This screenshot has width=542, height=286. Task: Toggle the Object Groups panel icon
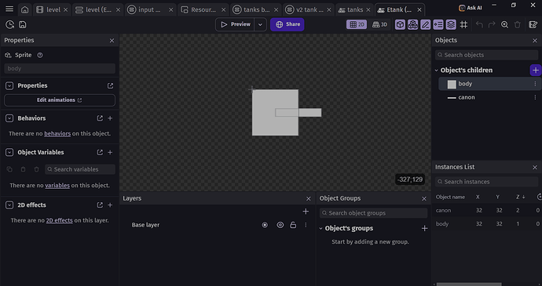click(412, 24)
